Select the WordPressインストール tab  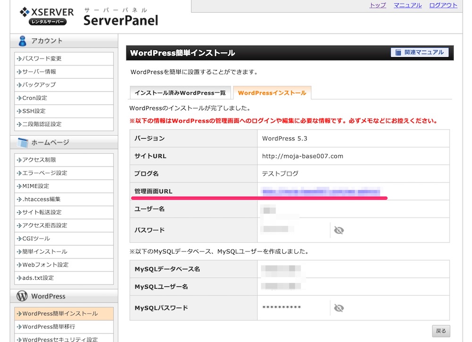[272, 92]
